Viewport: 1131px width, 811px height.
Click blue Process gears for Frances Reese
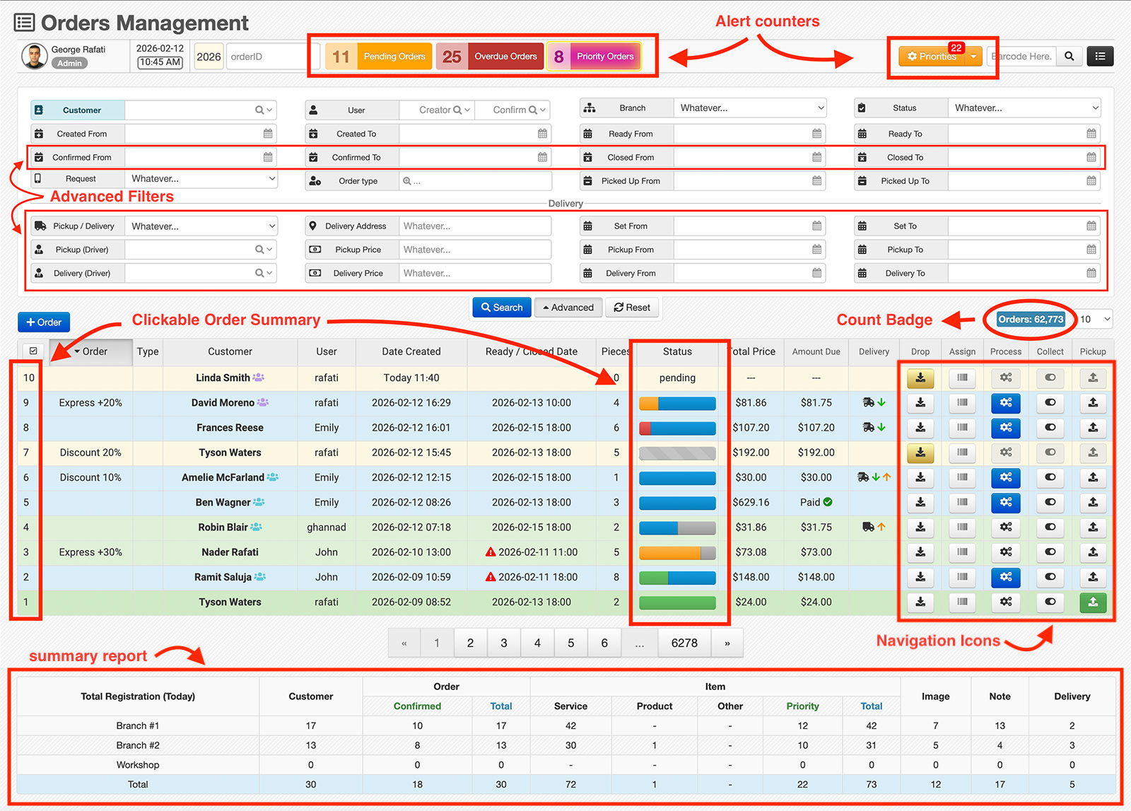(1005, 428)
